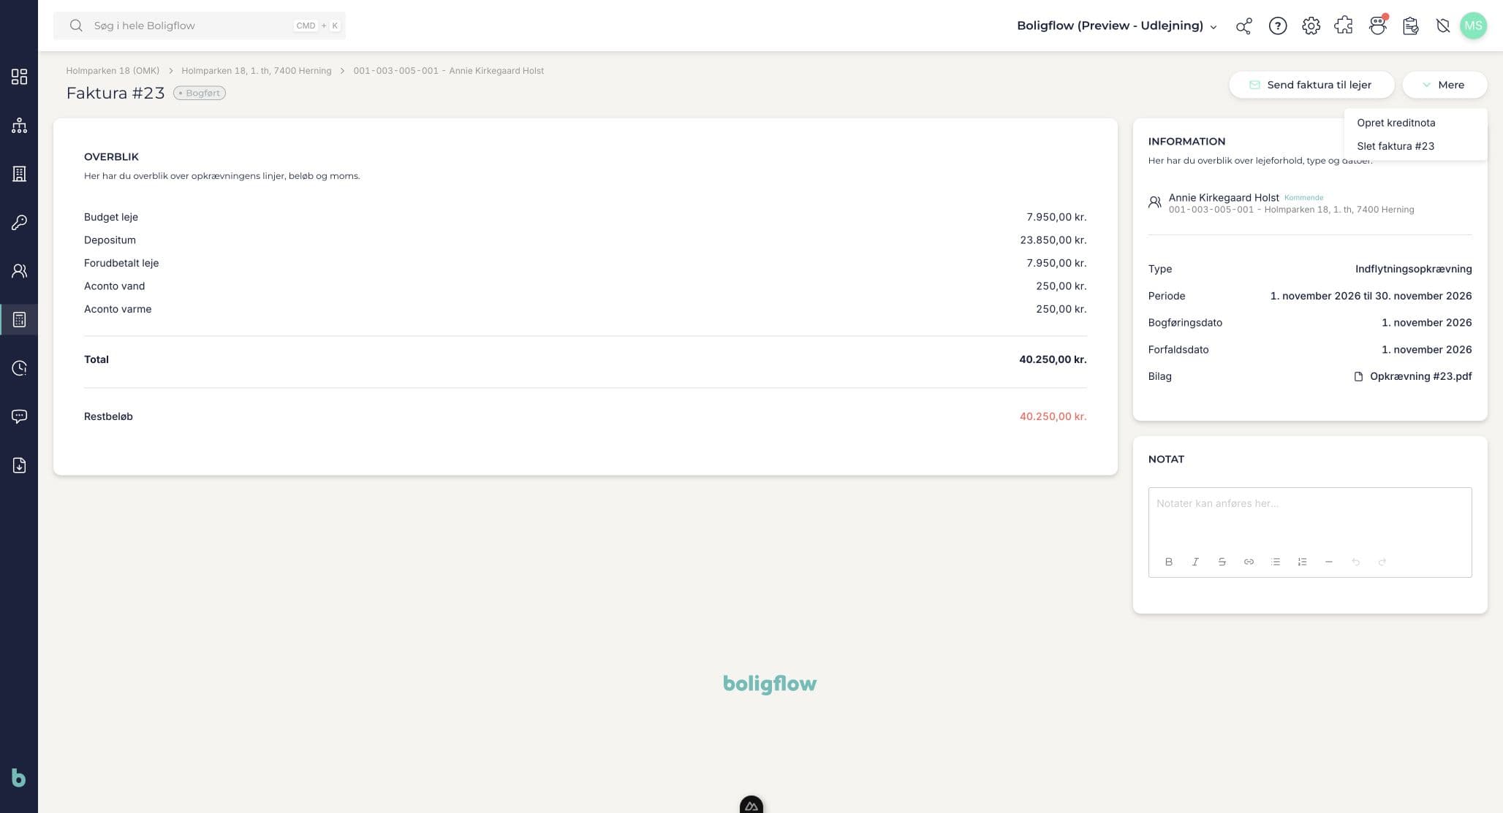1503x813 pixels.
Task: Go to Holmparken 18 (OMK) breadcrumb
Action: pyautogui.click(x=113, y=71)
